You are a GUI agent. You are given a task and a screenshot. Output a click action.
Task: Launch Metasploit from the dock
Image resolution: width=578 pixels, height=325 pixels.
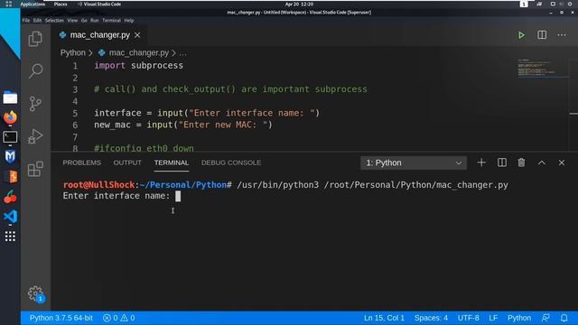point(10,156)
